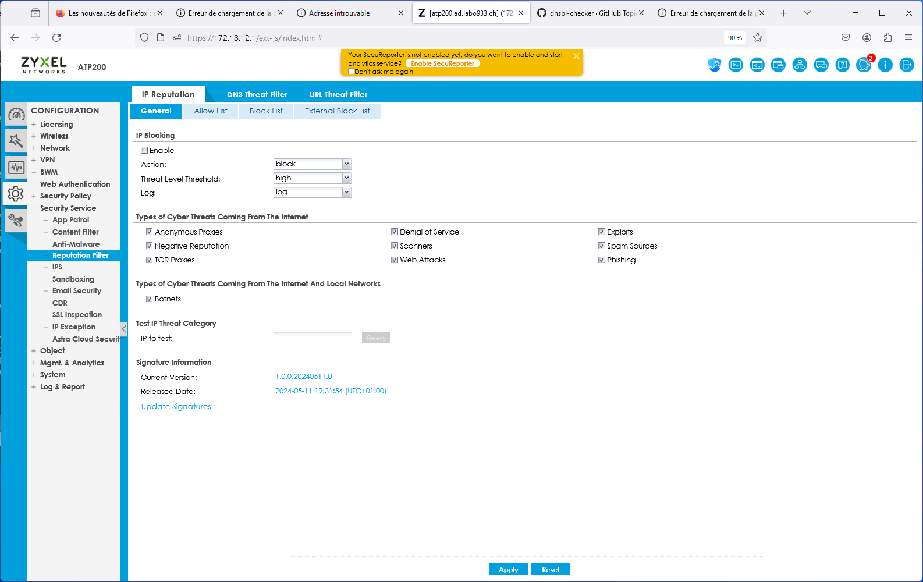This screenshot has height=582, width=923.
Task: Uncheck the Exploits checkbox
Action: 602,232
